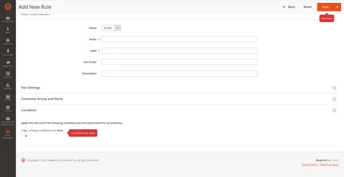Click the Save button
This screenshot has height=177, width=344.
(x=325, y=7)
